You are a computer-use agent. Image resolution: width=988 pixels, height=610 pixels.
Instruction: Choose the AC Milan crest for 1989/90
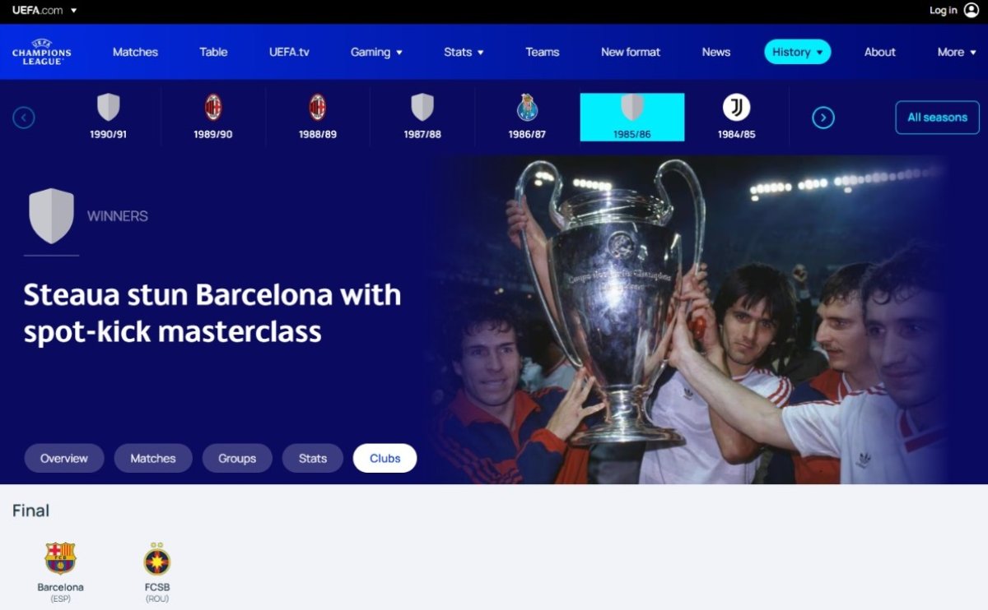click(x=213, y=108)
